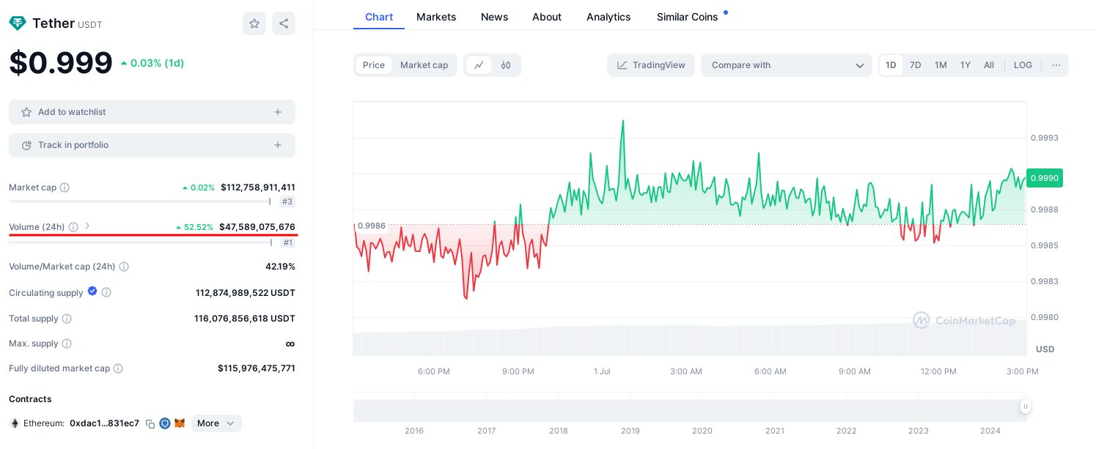The width and height of the screenshot is (1096, 449).
Task: Switch to the Markets tab
Action: tap(436, 17)
